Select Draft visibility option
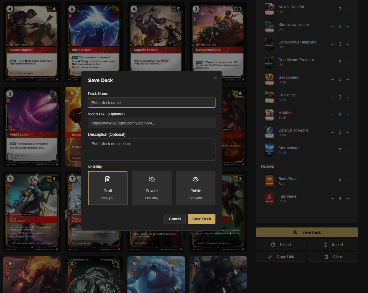The image size is (368, 293). pos(108,188)
